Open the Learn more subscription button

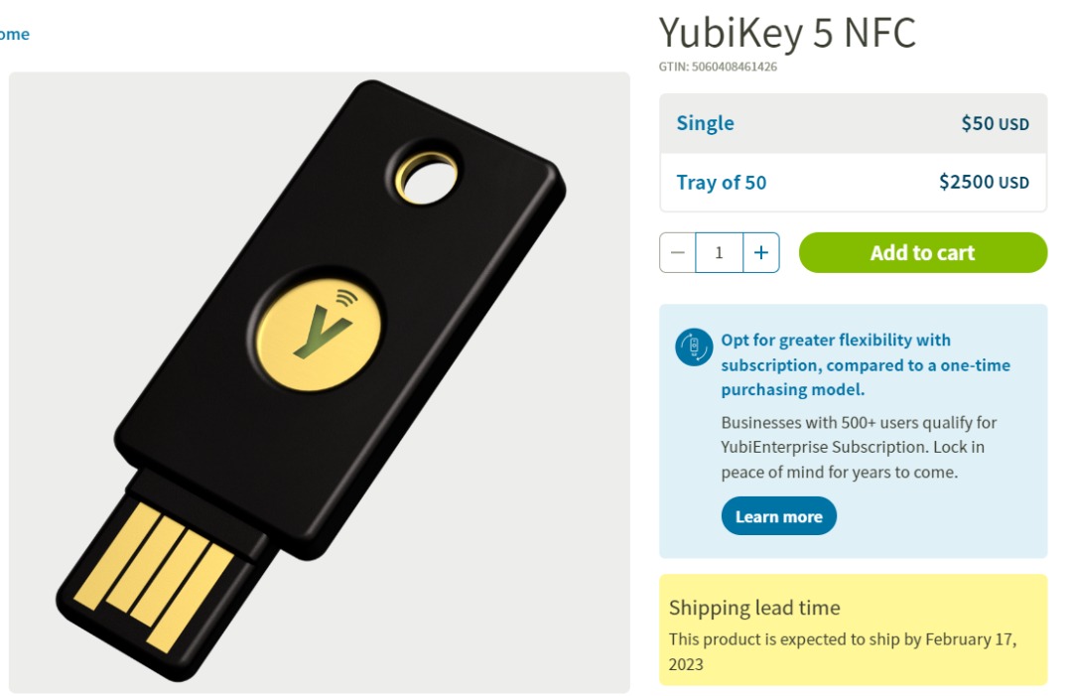(779, 516)
